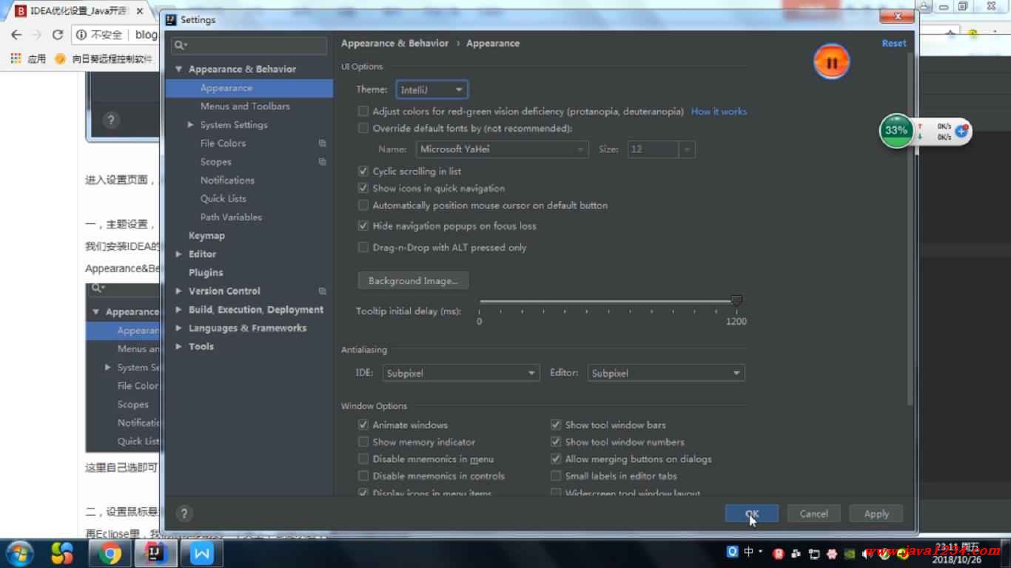Viewport: 1011px width, 568px height.
Task: Click the project icon beside Scopes
Action: point(322,162)
